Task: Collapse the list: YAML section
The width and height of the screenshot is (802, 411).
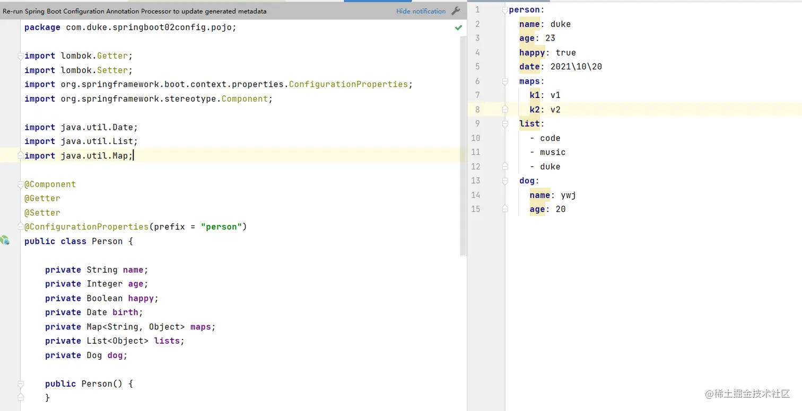Action: [x=505, y=124]
